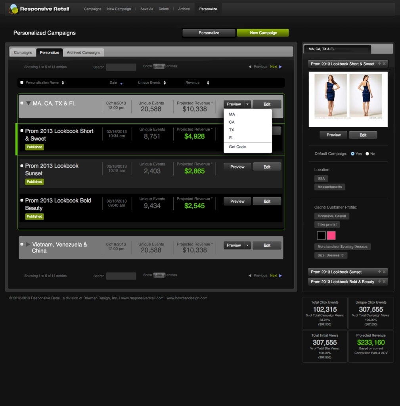Screen dimensions: 400x406
Task: Click the Search field above the table
Action: click(121, 67)
